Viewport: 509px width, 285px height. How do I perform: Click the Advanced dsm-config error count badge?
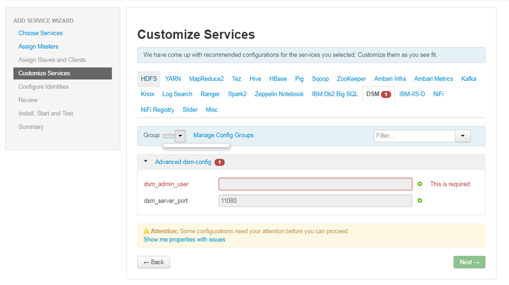pos(220,162)
